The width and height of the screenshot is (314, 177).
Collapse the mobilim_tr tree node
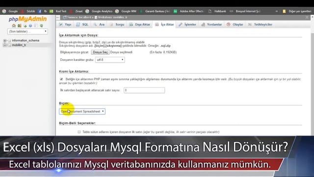click(x=5, y=45)
